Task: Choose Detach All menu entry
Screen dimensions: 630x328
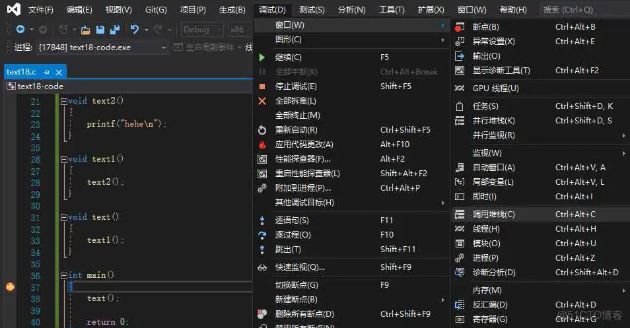Action: pyautogui.click(x=352, y=101)
